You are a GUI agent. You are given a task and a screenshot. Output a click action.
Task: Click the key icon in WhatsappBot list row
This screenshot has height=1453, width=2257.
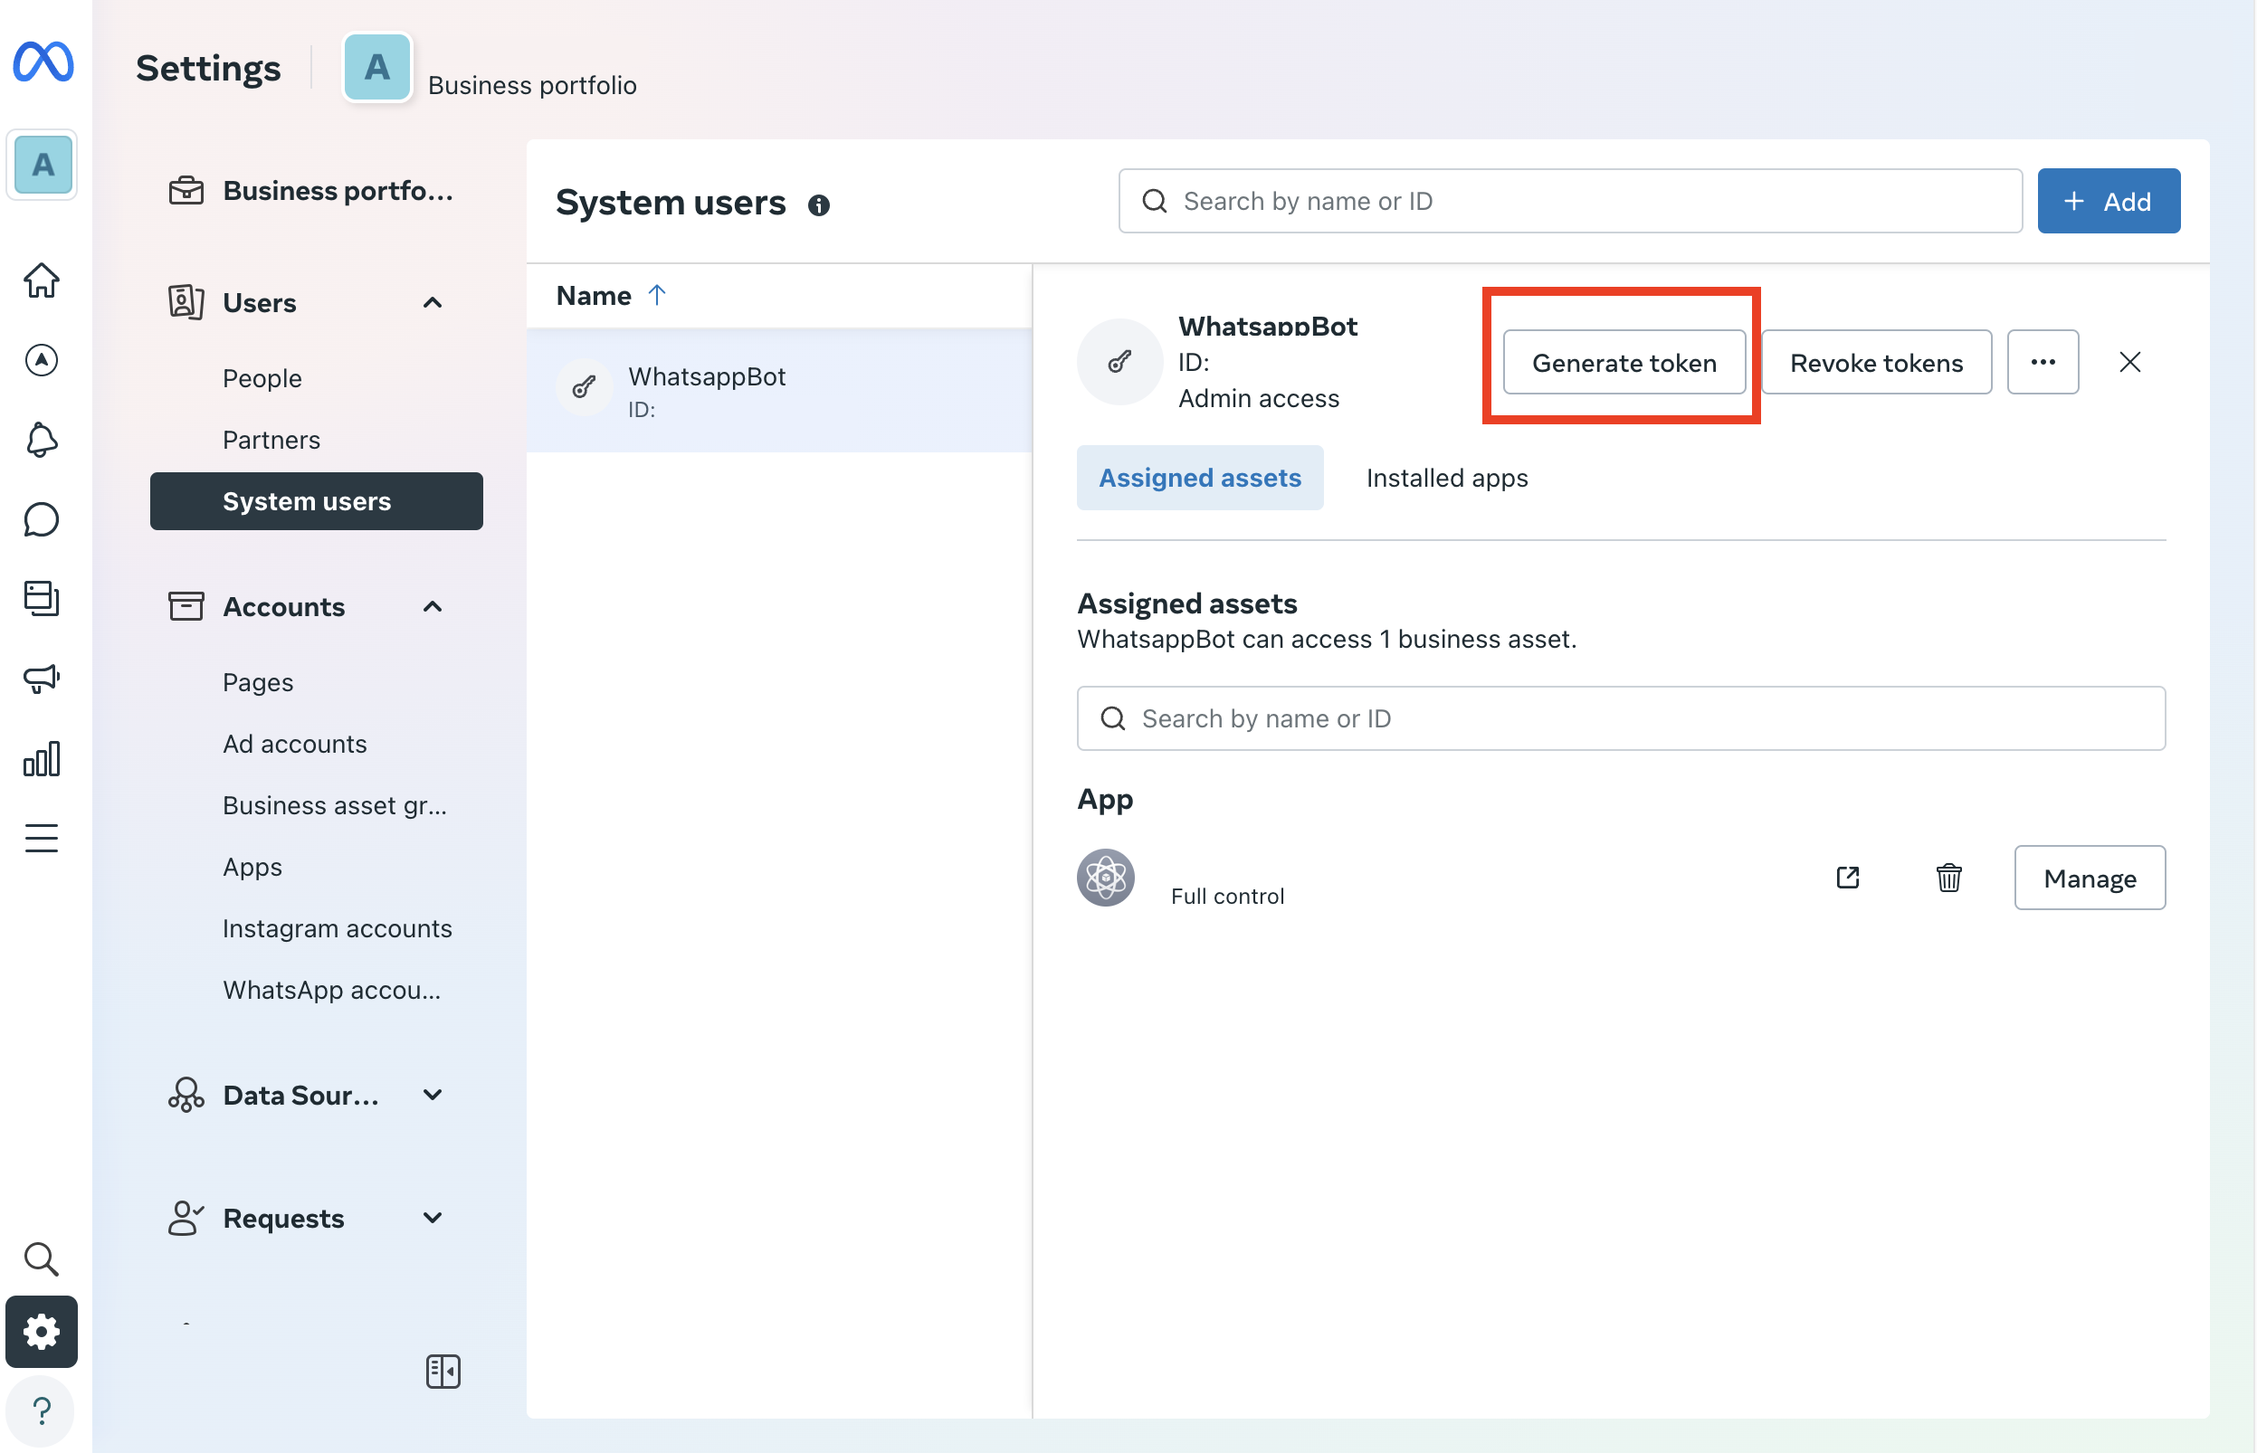click(584, 387)
